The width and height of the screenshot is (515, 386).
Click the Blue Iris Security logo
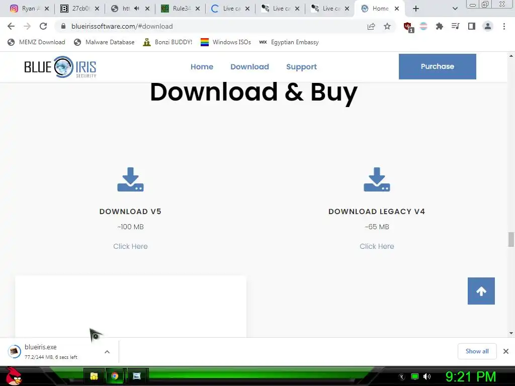click(60, 67)
